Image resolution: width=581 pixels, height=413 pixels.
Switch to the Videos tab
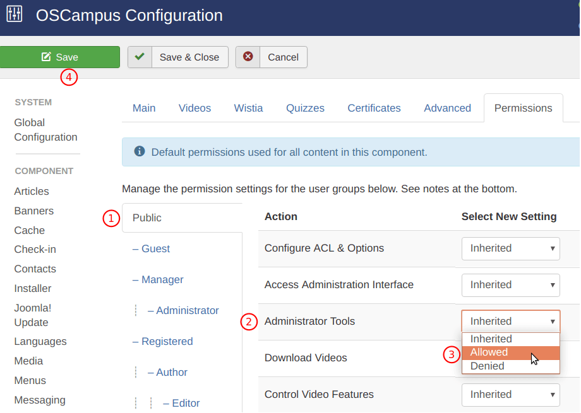click(x=195, y=108)
